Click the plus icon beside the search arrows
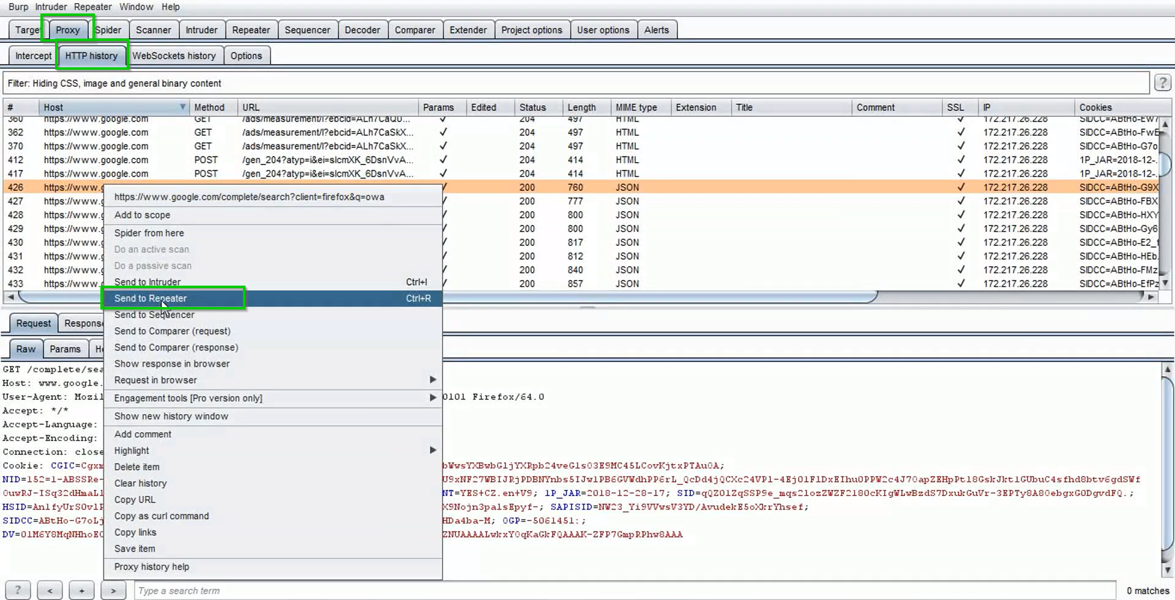 pos(81,590)
